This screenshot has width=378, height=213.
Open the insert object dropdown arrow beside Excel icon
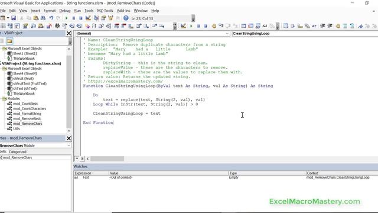point(8,18)
